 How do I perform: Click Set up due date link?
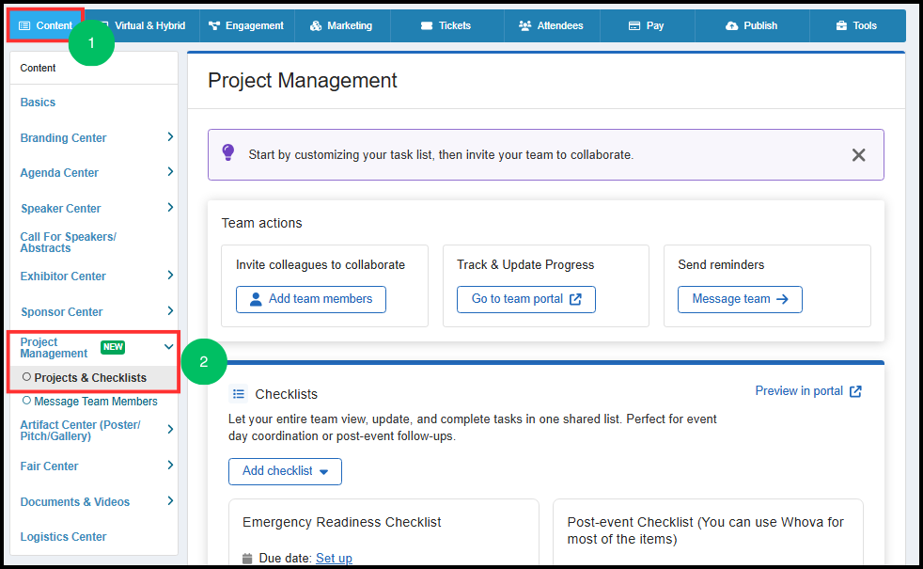click(334, 558)
